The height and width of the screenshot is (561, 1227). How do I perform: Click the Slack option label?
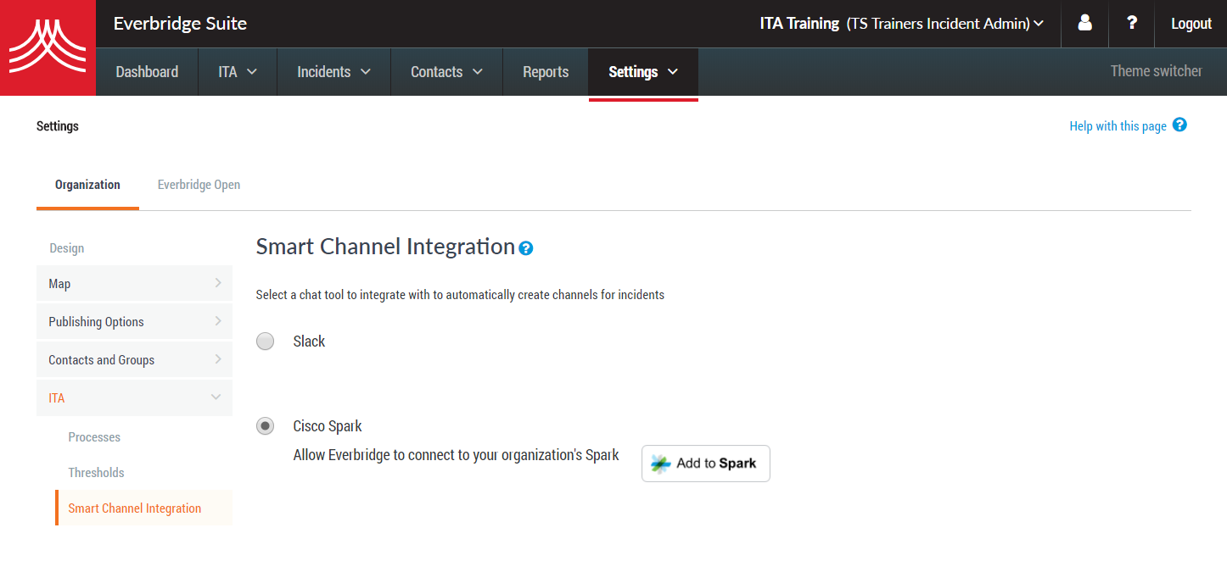point(309,342)
